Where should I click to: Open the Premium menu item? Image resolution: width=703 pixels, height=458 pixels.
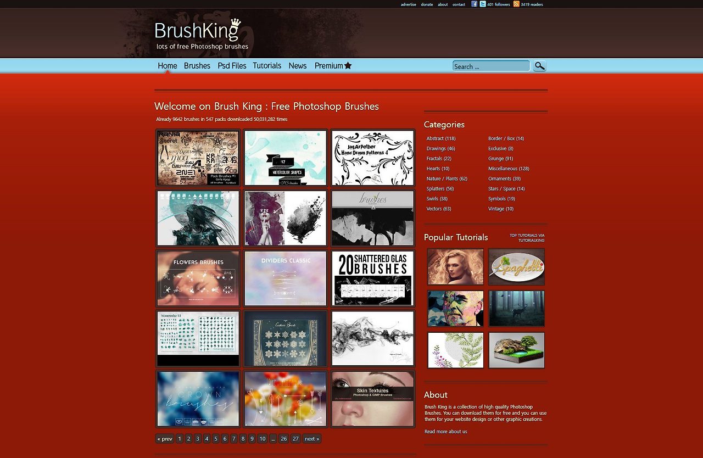(329, 66)
